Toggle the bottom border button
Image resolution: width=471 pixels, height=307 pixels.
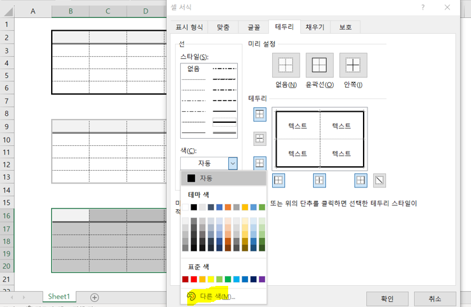click(x=259, y=163)
